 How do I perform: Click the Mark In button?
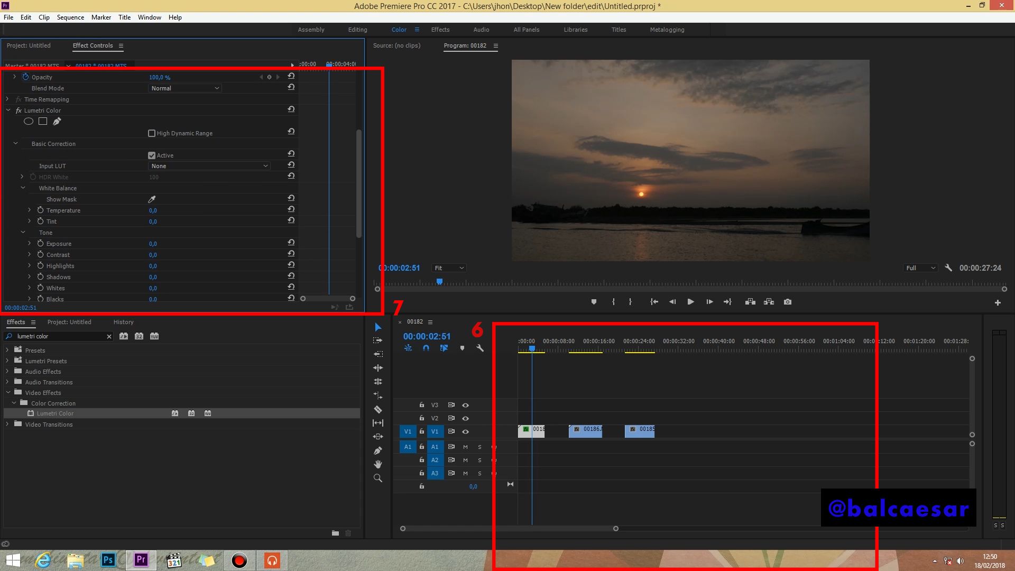(x=613, y=302)
